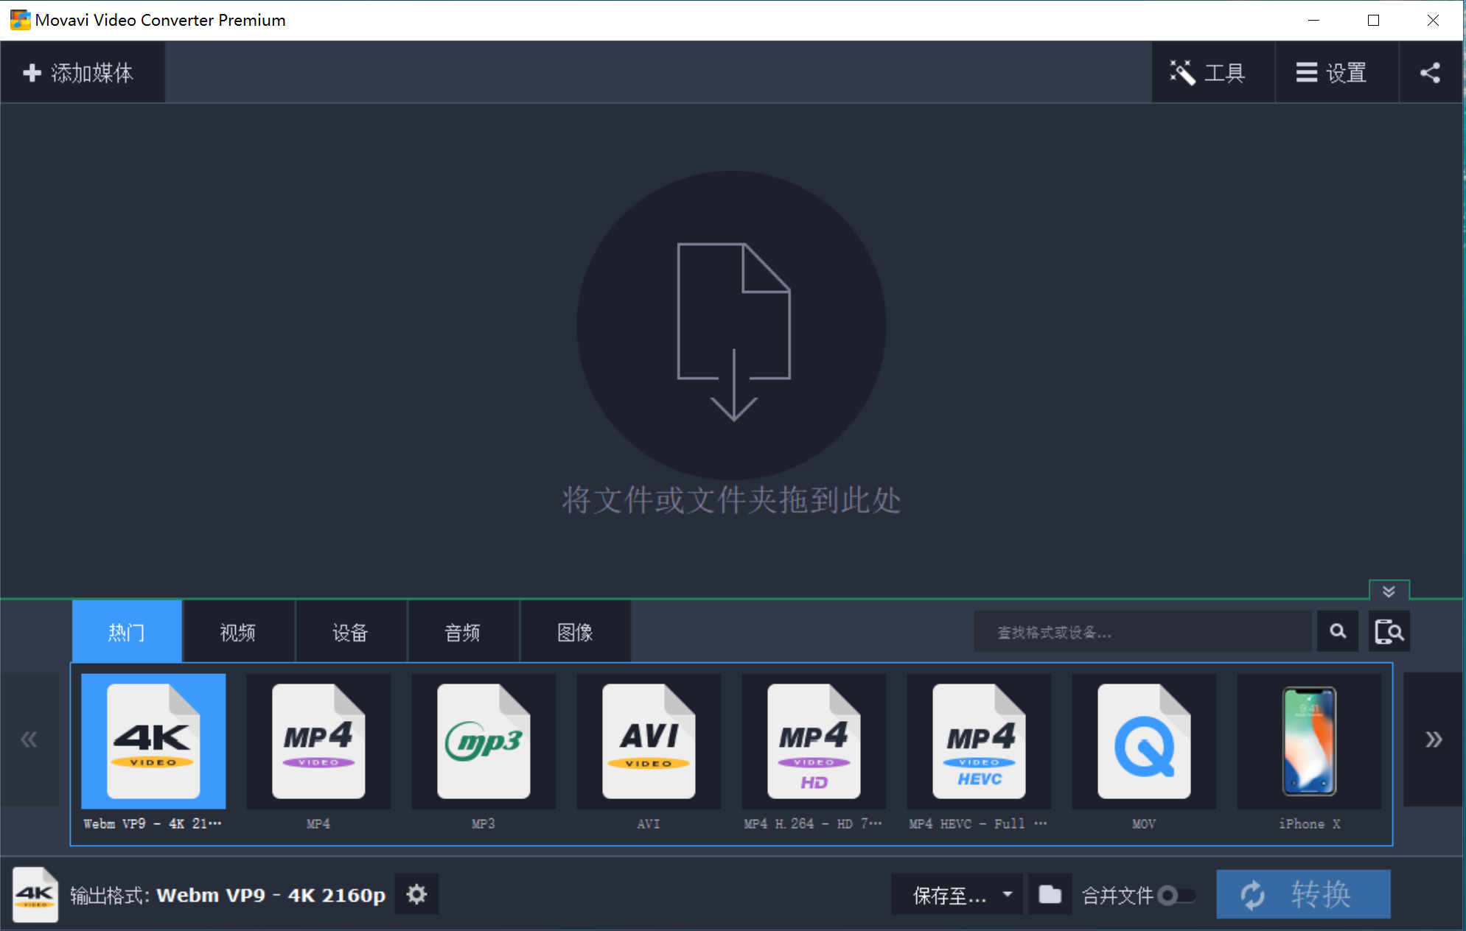Viewport: 1466px width, 931px height.
Task: Click the format search input field
Action: tap(1142, 631)
